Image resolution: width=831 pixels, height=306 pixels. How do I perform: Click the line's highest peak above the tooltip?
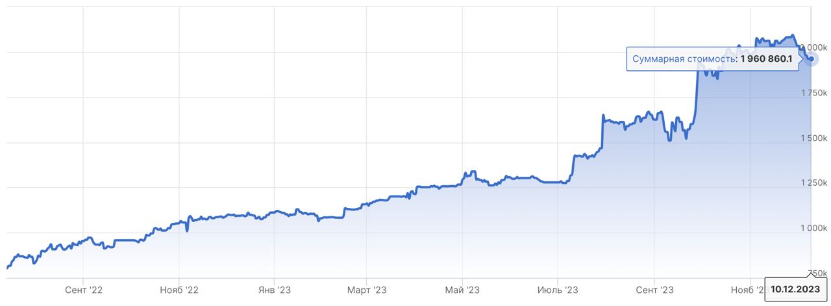click(791, 35)
